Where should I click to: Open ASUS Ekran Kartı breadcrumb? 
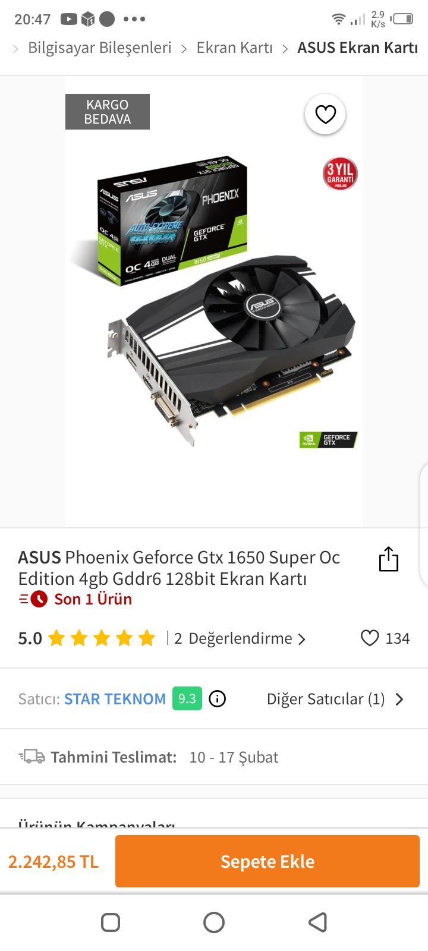coord(358,48)
